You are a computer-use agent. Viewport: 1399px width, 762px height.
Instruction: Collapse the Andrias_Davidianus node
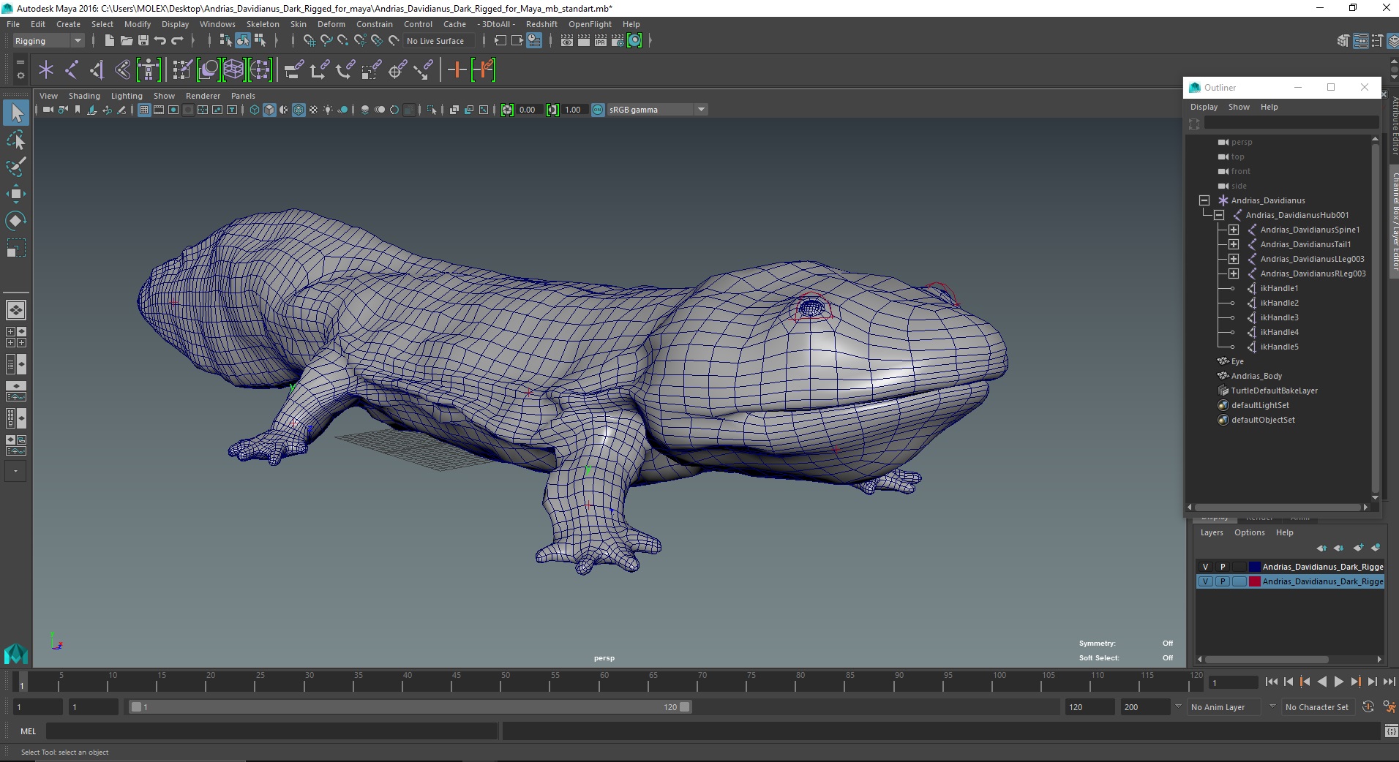pos(1204,200)
